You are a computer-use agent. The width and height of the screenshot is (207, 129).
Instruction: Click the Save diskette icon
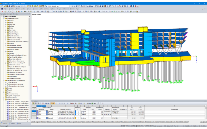[12, 6]
